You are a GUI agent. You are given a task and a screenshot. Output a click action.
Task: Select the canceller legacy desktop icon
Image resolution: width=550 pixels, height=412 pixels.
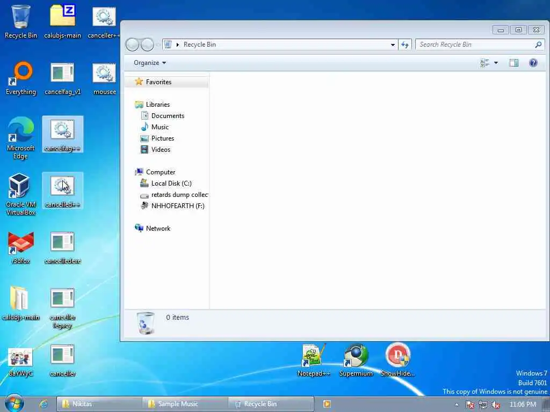pyautogui.click(x=62, y=307)
